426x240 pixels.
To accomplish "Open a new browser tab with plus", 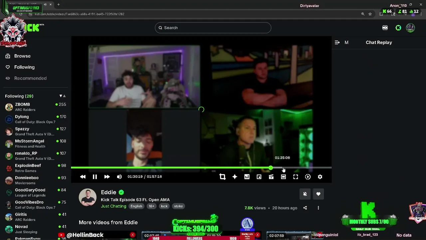I will pos(59,4).
